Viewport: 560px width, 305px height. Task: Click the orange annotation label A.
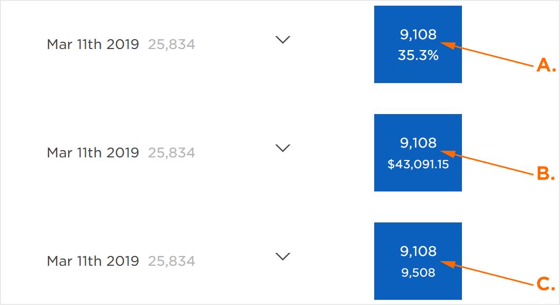(546, 66)
